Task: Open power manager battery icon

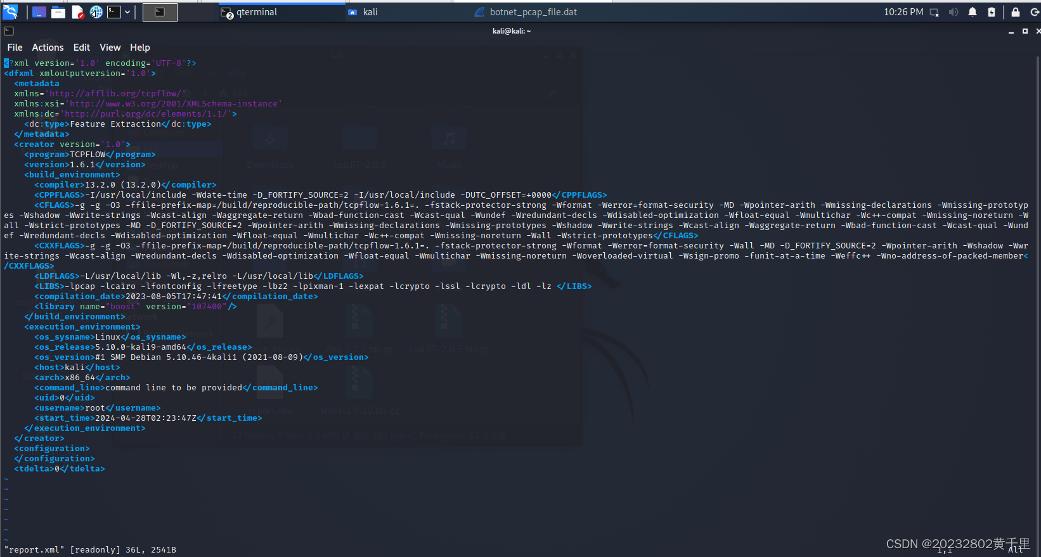Action: pyautogui.click(x=992, y=12)
